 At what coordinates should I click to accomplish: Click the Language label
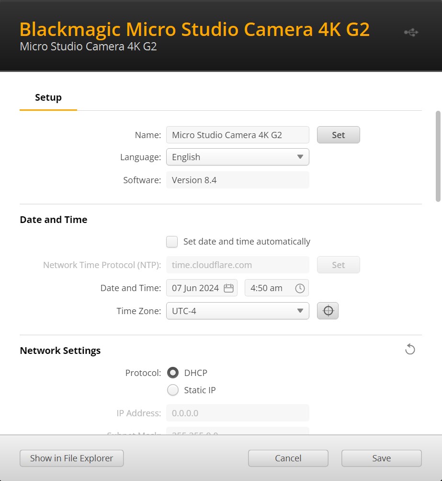(x=141, y=157)
